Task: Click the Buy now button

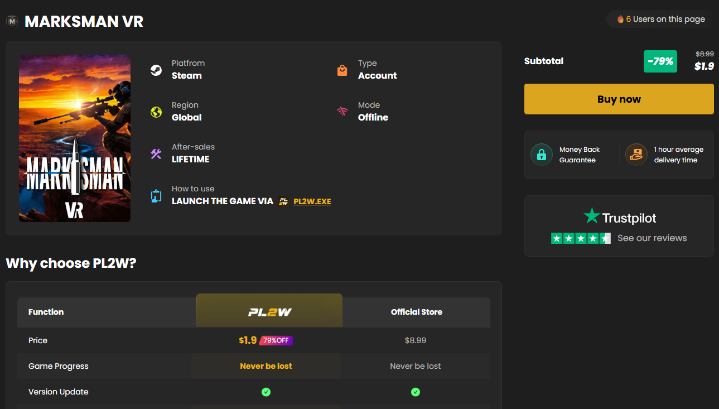Action: coord(619,99)
